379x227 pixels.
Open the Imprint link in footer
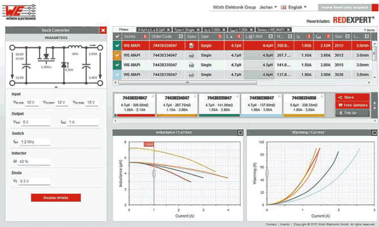[285, 224]
